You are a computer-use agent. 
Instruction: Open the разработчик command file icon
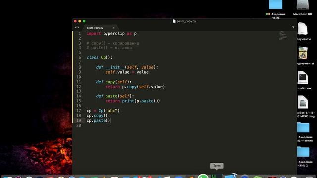point(303,78)
